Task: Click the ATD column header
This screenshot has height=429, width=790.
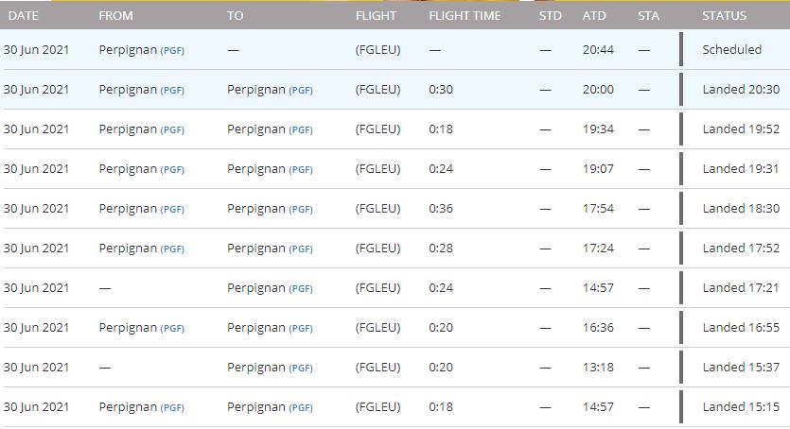Action: point(594,16)
